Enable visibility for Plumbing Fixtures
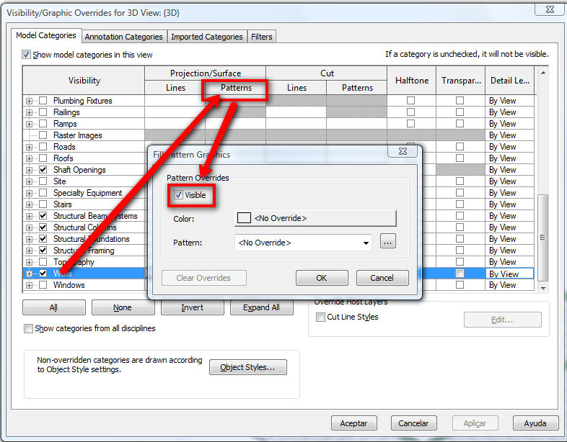The image size is (567, 442). click(43, 101)
